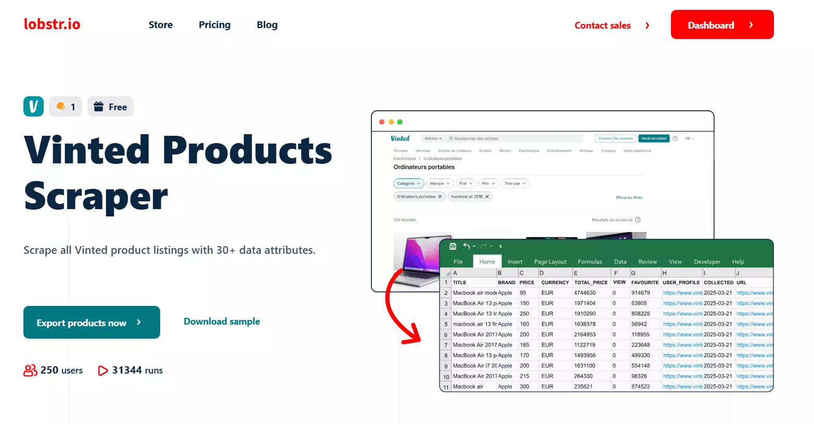The image size is (814, 424).
Task: Go to the Pricing page
Action: 214,25
